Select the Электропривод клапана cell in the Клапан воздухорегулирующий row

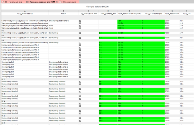tap(64, 21)
